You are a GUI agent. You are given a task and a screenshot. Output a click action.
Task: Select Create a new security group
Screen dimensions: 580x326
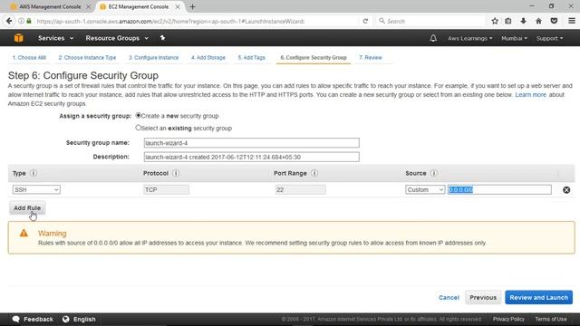[139, 115]
